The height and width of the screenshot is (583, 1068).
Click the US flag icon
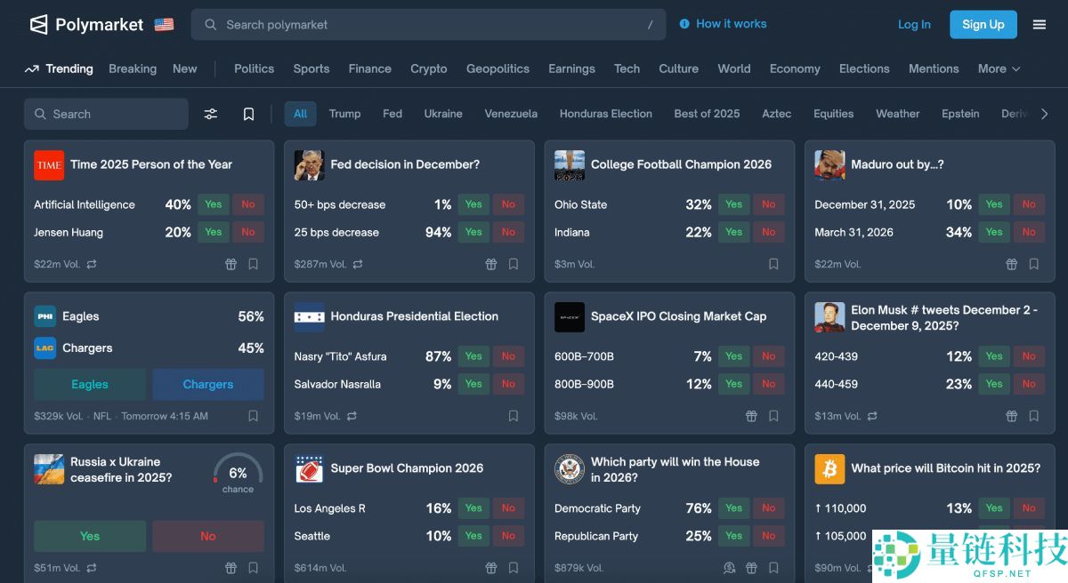click(164, 25)
